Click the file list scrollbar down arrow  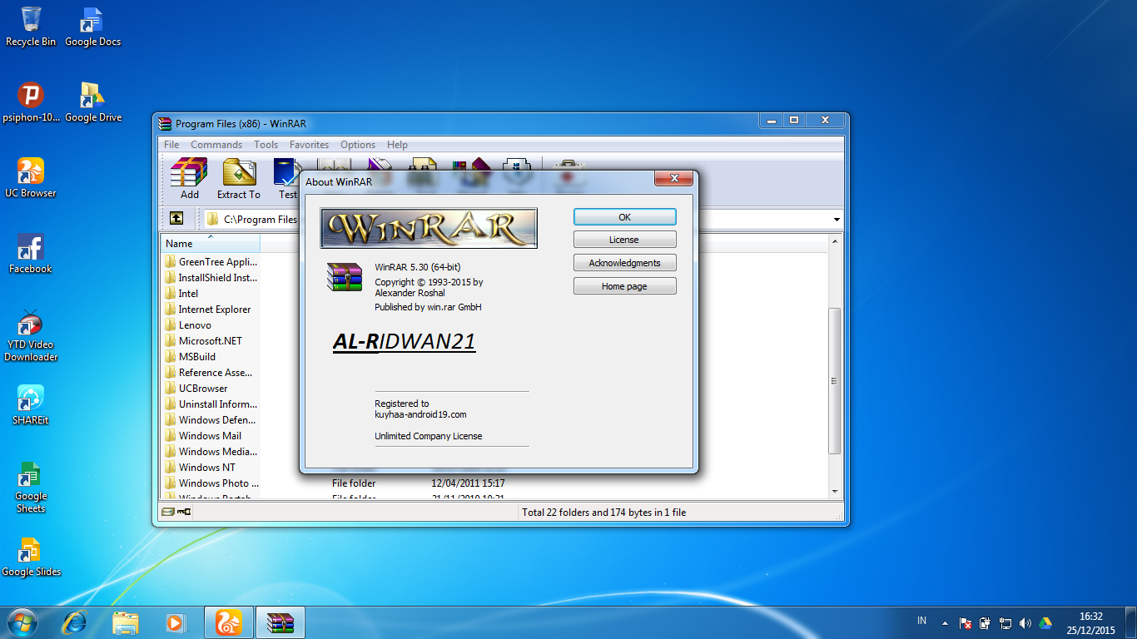835,491
